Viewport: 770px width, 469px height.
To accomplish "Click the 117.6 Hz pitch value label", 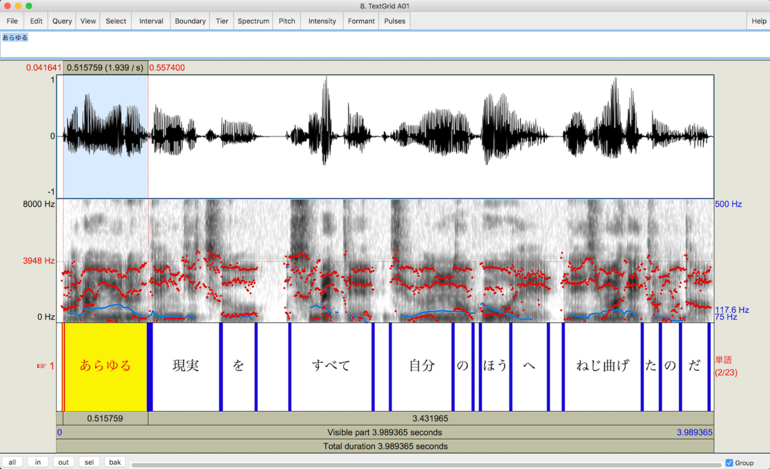I will [x=731, y=309].
